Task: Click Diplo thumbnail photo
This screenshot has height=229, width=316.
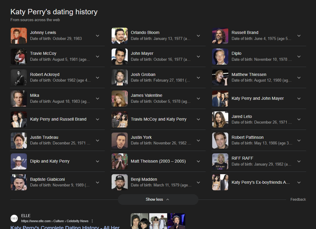Action: (x=220, y=57)
